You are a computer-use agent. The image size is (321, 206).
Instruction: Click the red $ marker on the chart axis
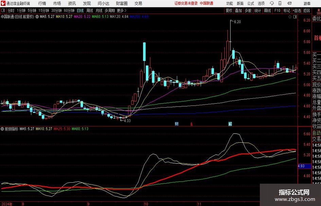click(x=192, y=124)
